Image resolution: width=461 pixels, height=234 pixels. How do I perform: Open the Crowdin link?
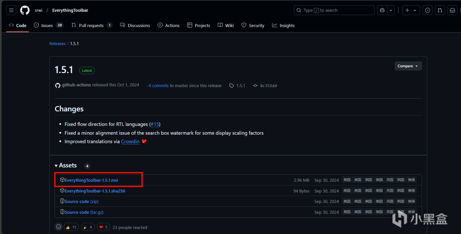pos(130,141)
